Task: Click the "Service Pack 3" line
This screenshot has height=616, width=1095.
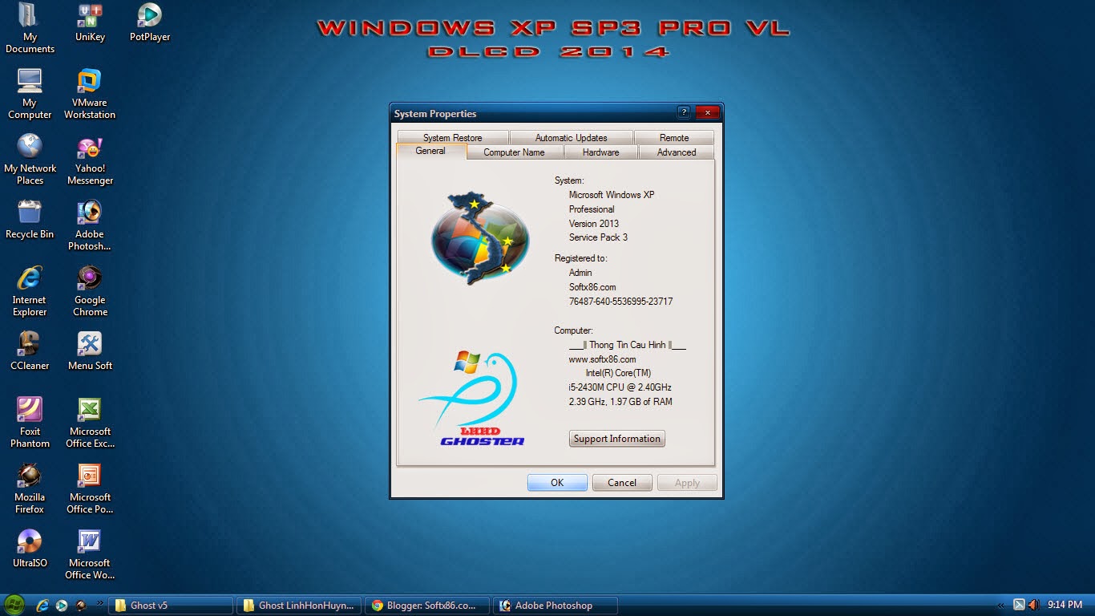Action: click(598, 237)
